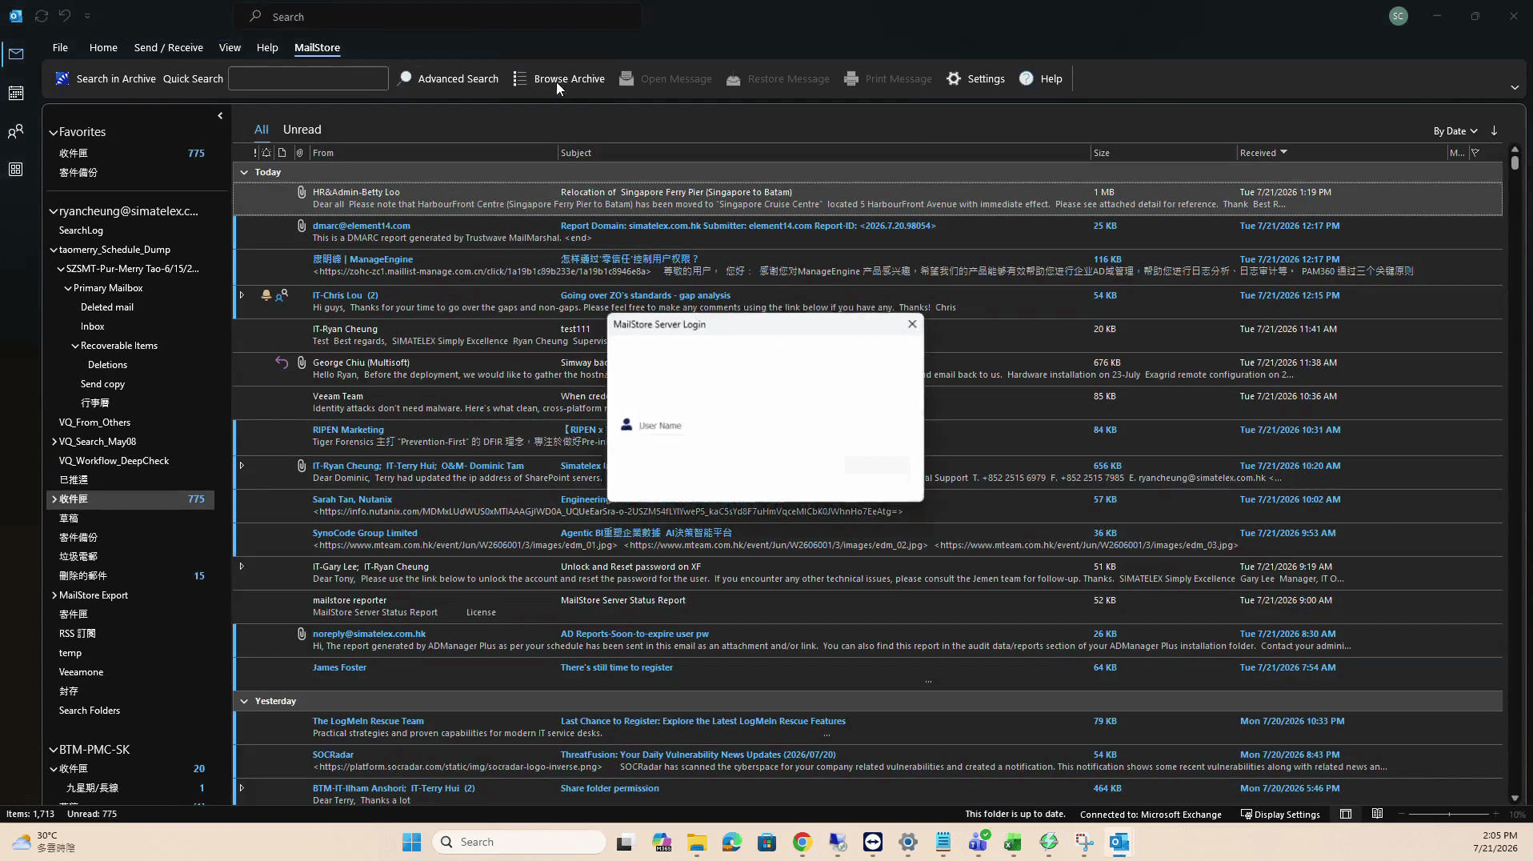This screenshot has width=1533, height=861.
Task: Open Microsoft Teams from taskbar
Action: pyautogui.click(x=979, y=842)
